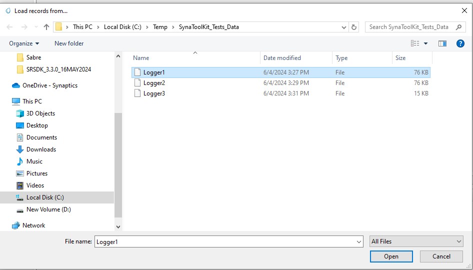Click the Up one level arrow

click(x=46, y=27)
